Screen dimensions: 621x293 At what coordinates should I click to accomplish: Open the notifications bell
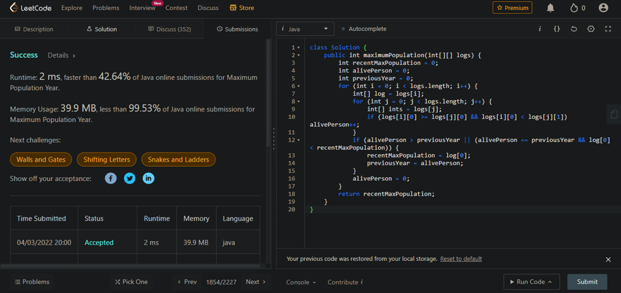click(550, 7)
